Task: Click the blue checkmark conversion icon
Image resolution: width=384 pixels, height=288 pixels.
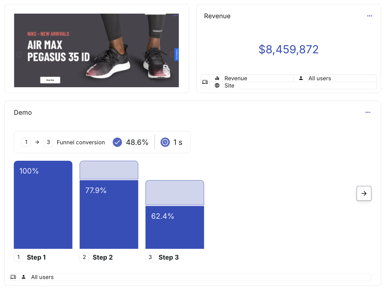Action: click(117, 142)
